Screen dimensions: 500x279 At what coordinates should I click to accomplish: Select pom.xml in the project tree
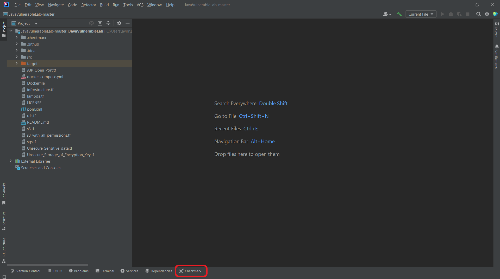(x=34, y=109)
